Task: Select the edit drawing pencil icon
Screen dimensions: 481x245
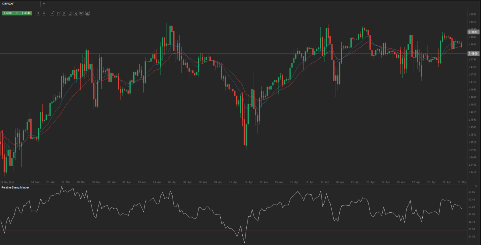Action: [82, 13]
